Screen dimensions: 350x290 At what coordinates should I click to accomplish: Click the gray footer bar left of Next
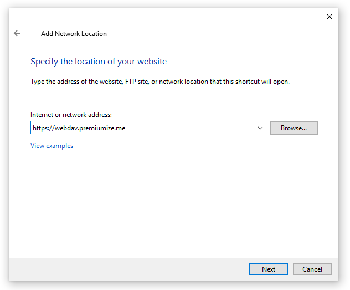pyautogui.click(x=128, y=269)
